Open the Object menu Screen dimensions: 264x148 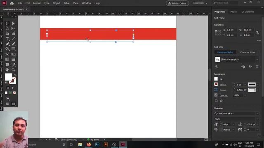click(x=57, y=3)
